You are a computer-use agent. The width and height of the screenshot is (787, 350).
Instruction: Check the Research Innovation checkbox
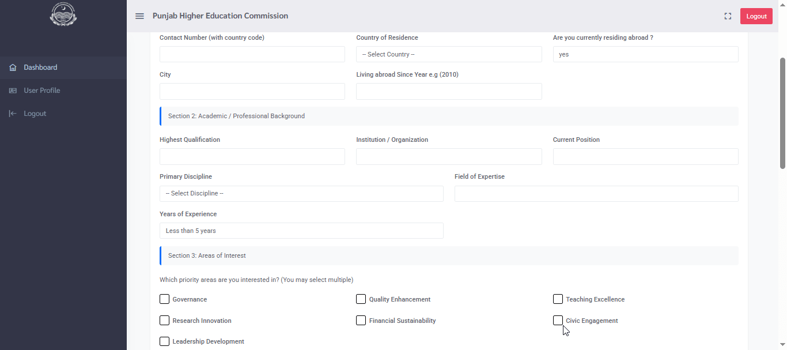[164, 320]
